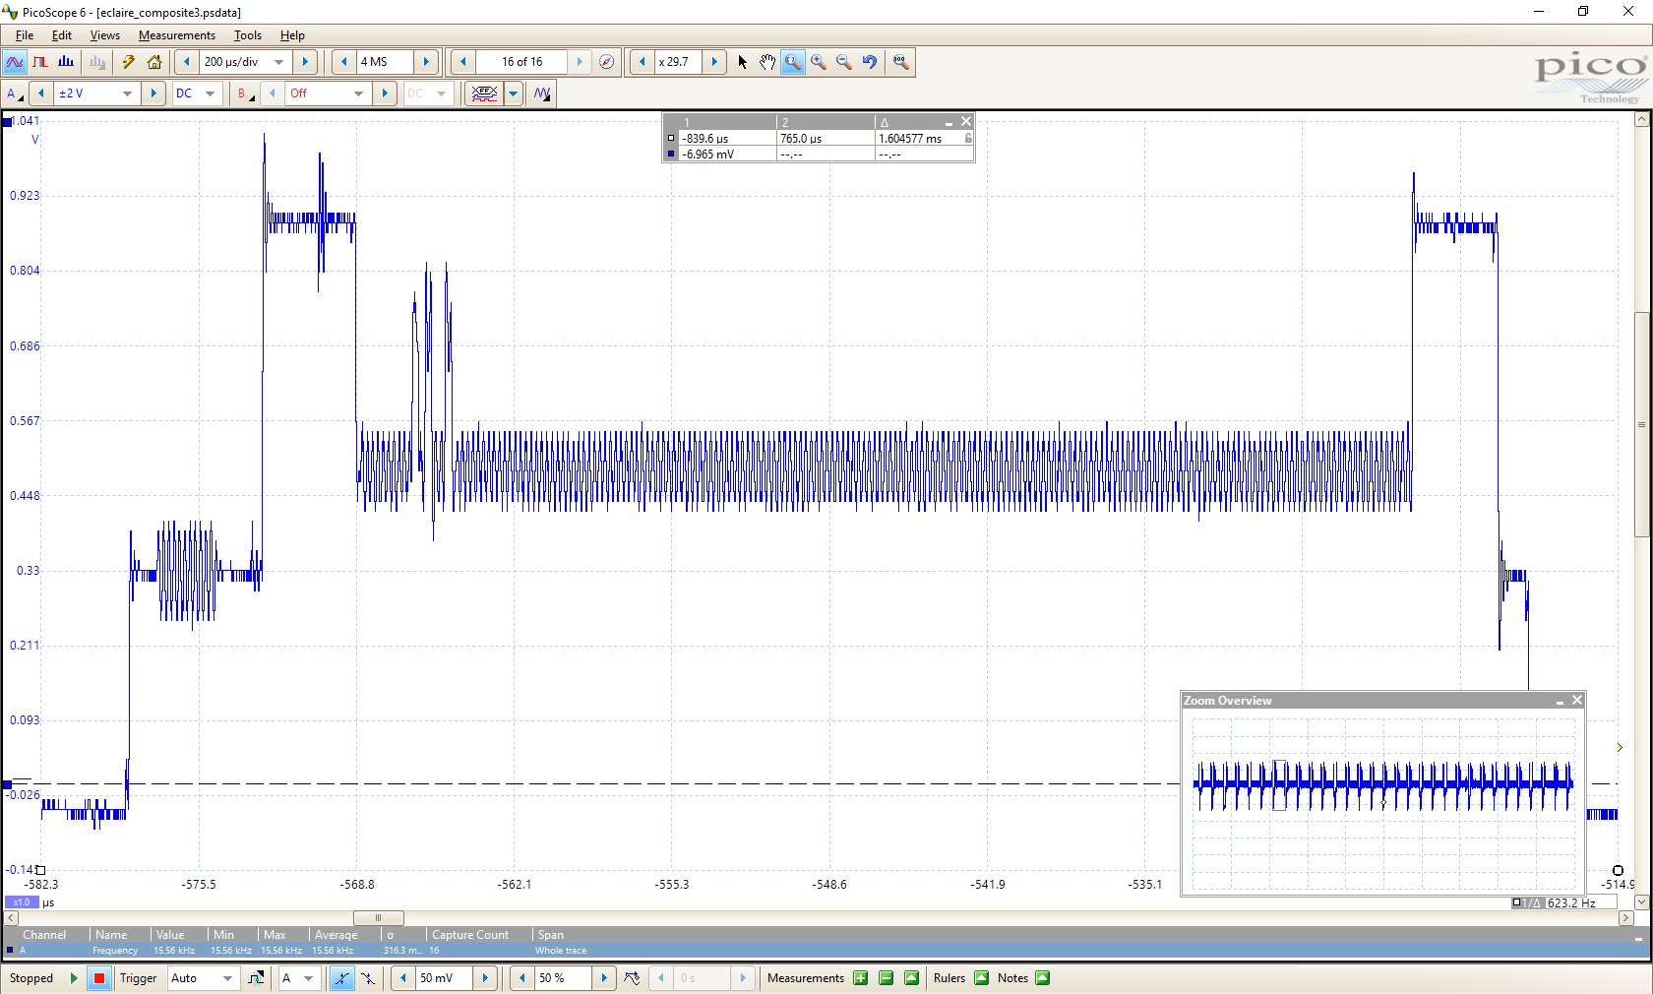Viewport: 1653px width, 994px height.
Task: Expand the serial decoding dropdown arrow
Action: [513, 93]
